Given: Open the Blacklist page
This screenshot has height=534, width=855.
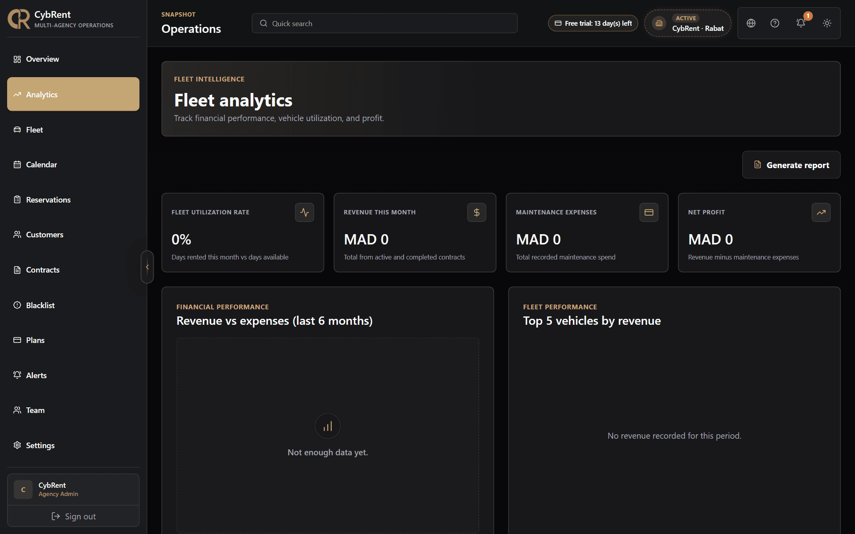Looking at the screenshot, I should [x=73, y=305].
